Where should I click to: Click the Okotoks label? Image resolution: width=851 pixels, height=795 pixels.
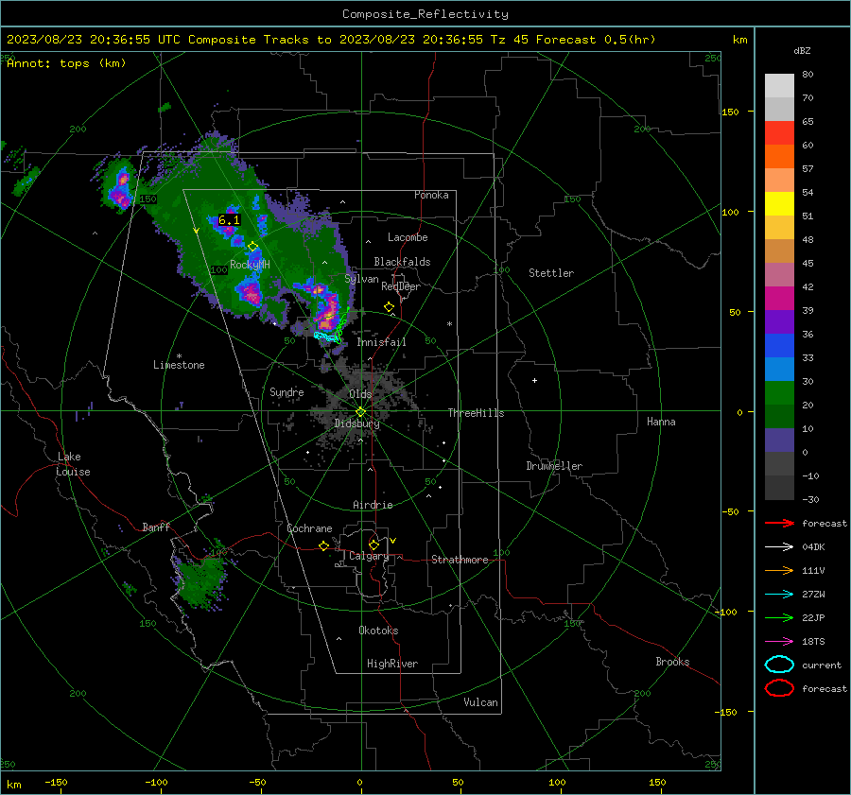coord(378,631)
